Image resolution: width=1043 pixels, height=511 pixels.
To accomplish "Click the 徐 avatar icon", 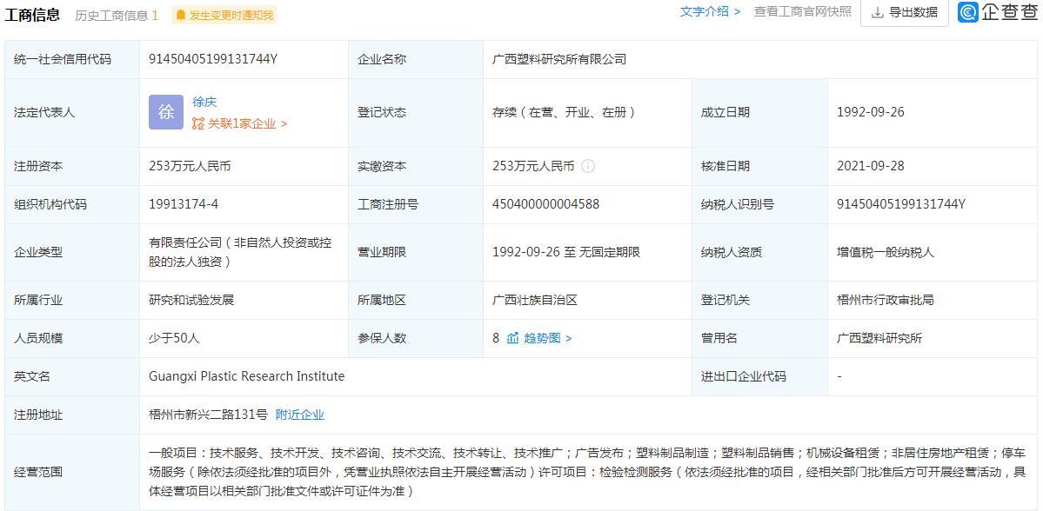I will (x=165, y=112).
